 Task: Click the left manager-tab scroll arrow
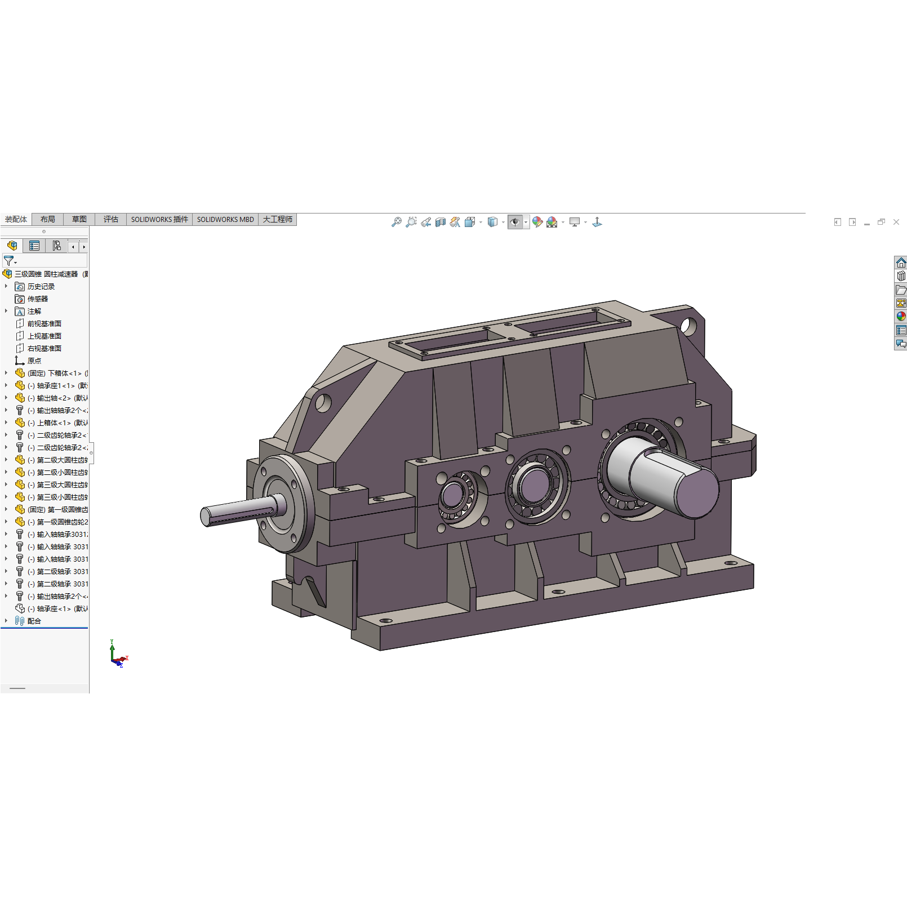pos(73,247)
